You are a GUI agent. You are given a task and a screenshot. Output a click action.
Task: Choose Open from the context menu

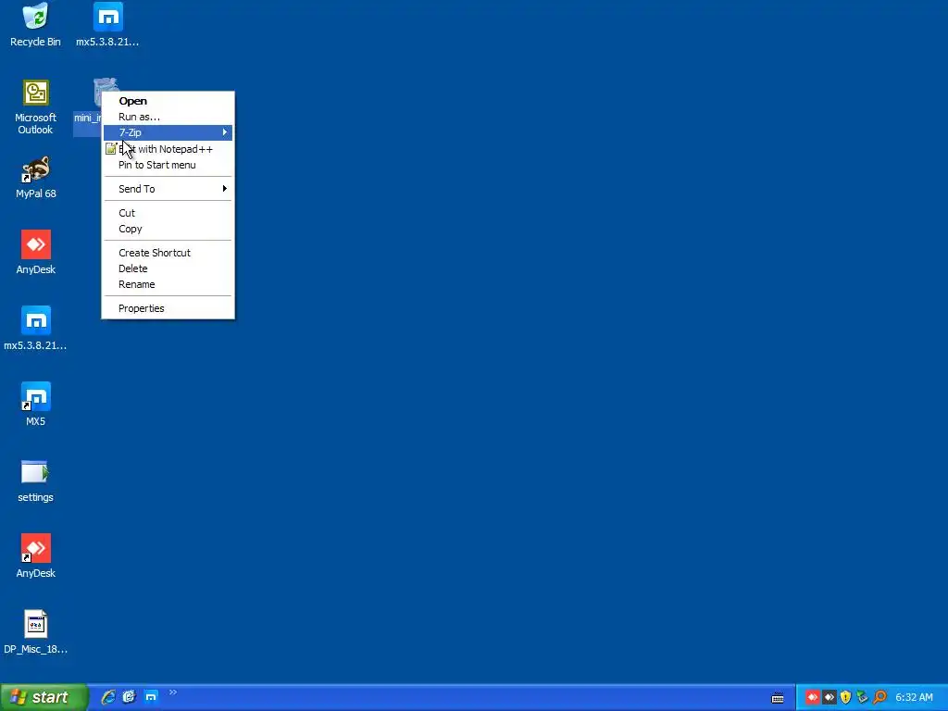click(168, 101)
